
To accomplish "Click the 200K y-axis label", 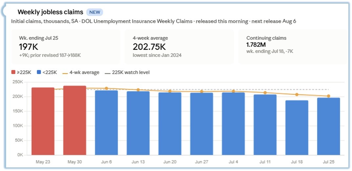I will [x=17, y=97].
